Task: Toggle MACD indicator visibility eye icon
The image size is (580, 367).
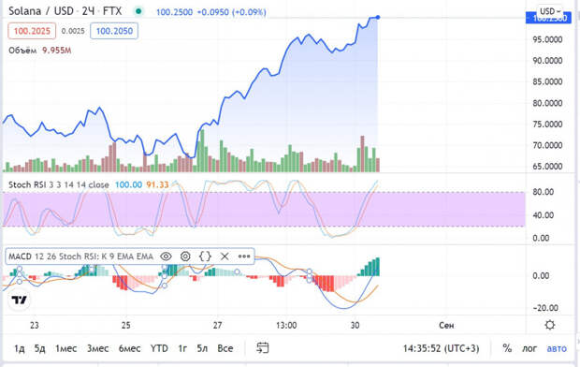Action: (167, 257)
